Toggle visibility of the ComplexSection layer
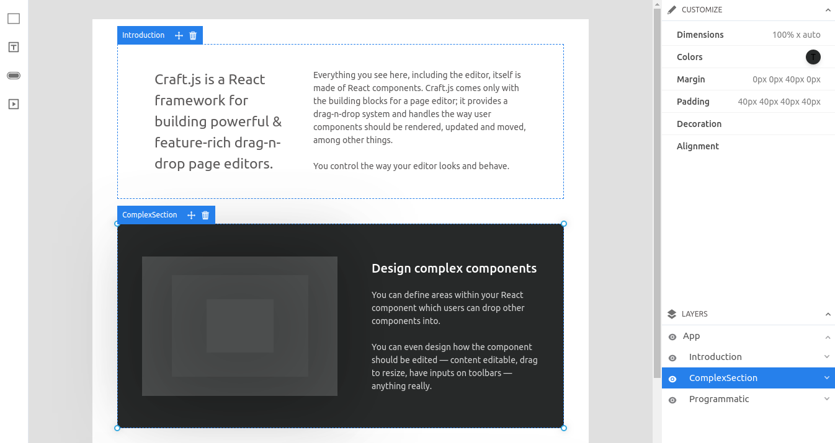Viewport: 835px width, 443px height. (x=672, y=379)
